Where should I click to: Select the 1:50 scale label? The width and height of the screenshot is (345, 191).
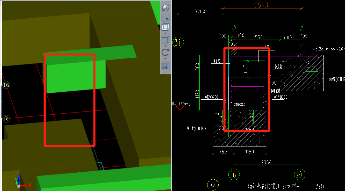[318, 186]
